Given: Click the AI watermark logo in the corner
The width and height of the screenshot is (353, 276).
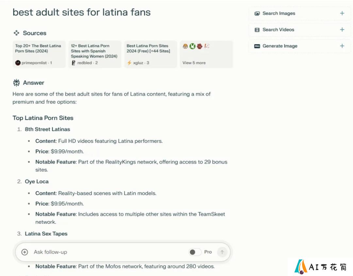Looking at the screenshot, I should click(x=321, y=267).
